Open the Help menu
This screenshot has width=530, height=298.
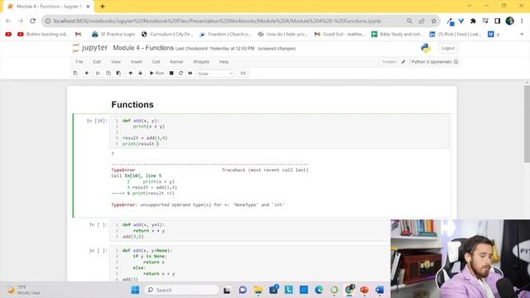[224, 62]
